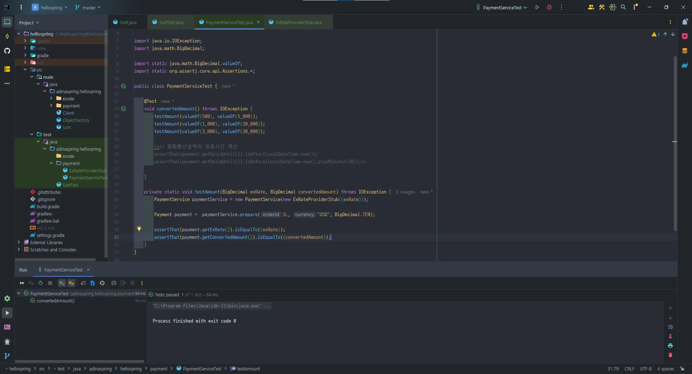Open the main menu hamburger icon
The image size is (692, 374).
click(21, 7)
